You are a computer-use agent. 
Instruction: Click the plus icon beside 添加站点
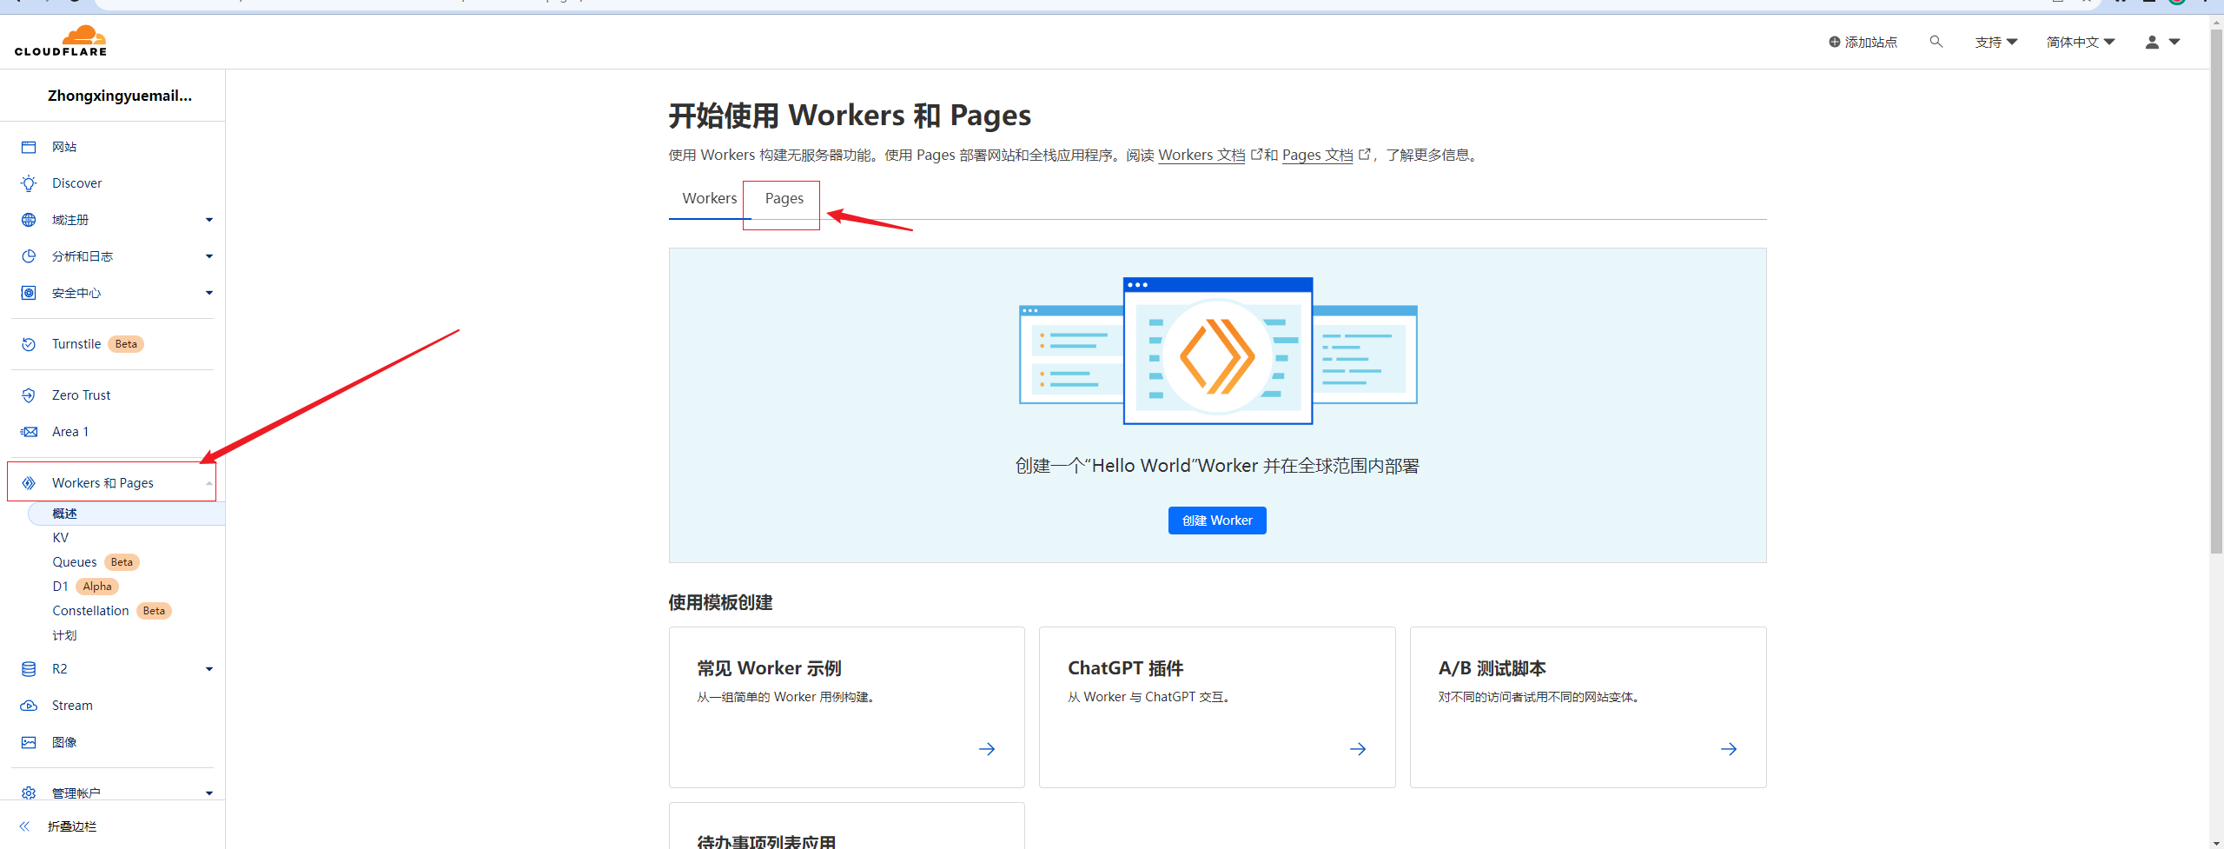pos(1834,42)
